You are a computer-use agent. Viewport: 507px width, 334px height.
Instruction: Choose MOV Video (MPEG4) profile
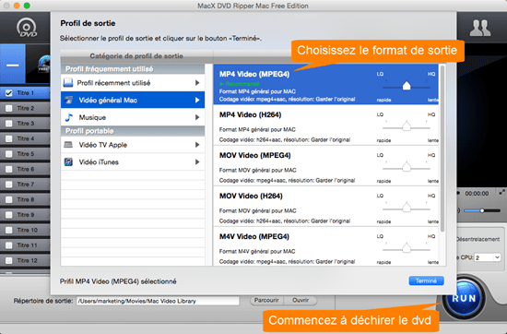326,165
